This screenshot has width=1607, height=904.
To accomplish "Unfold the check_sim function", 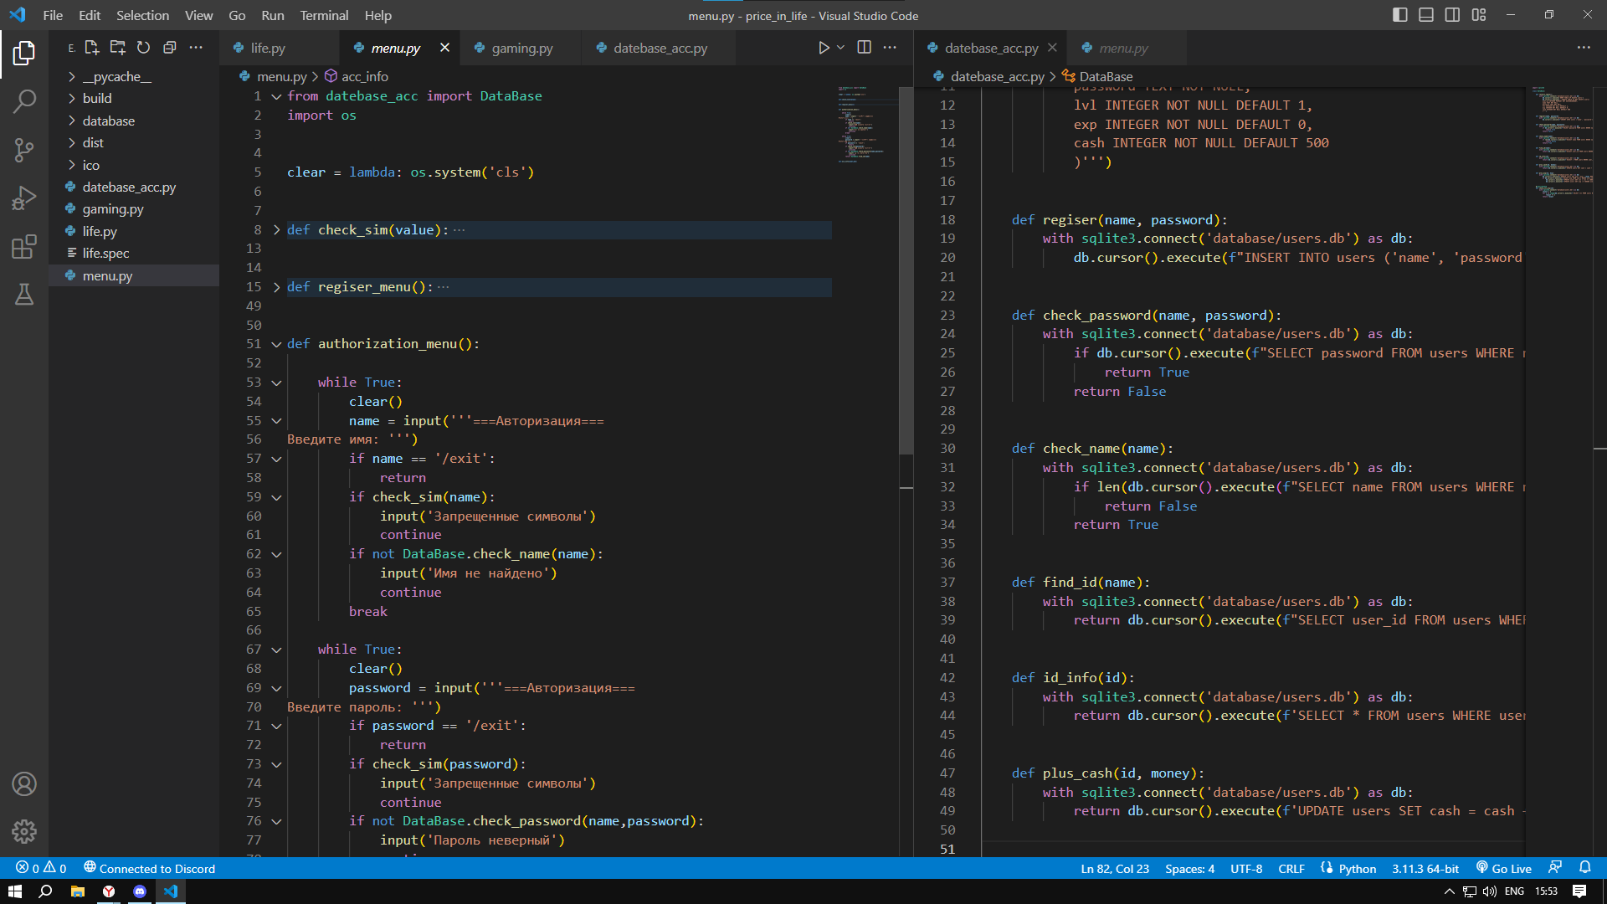I will 276,229.
